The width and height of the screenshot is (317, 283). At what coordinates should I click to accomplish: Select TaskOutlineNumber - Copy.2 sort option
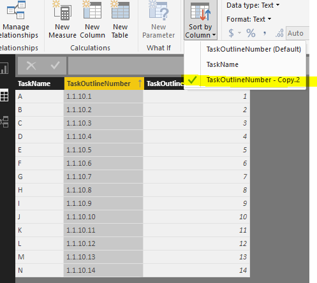click(x=245, y=80)
